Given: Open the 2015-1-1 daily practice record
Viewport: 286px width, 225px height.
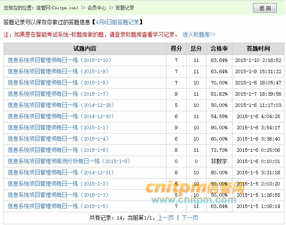Looking at the screenshot, I should click(x=58, y=127).
